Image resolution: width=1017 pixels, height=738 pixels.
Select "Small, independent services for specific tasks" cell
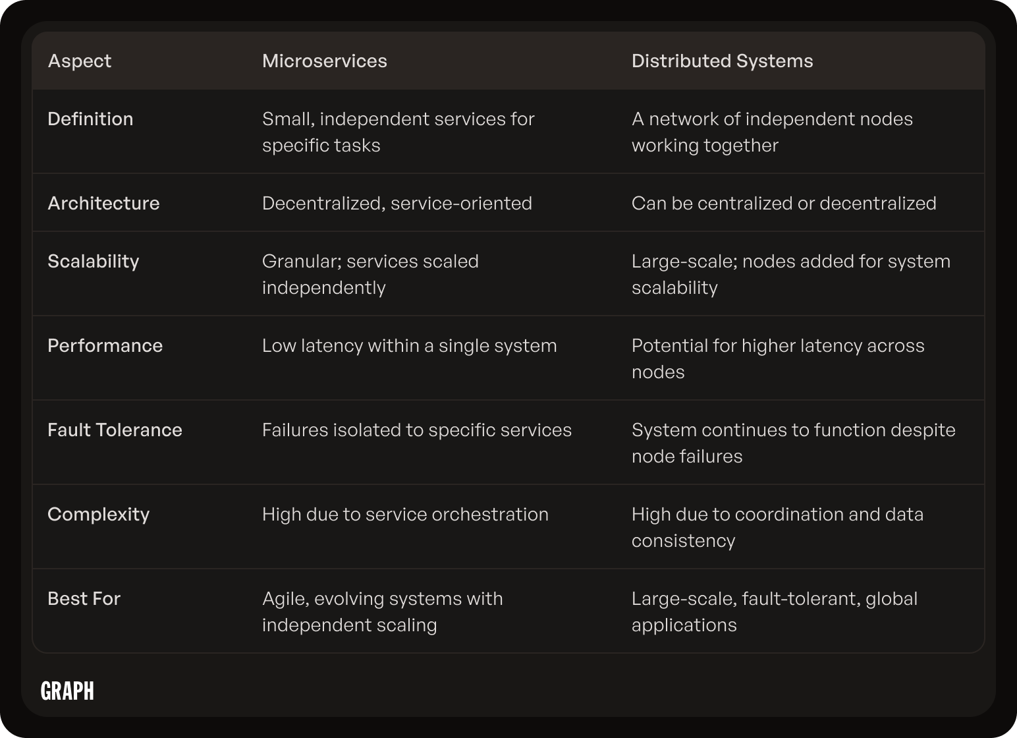tap(399, 132)
